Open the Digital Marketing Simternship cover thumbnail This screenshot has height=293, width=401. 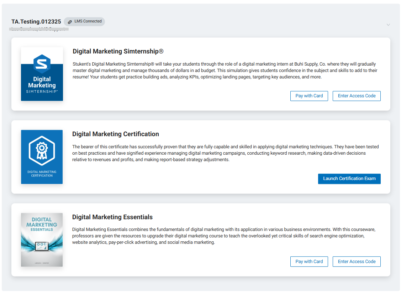[42, 74]
